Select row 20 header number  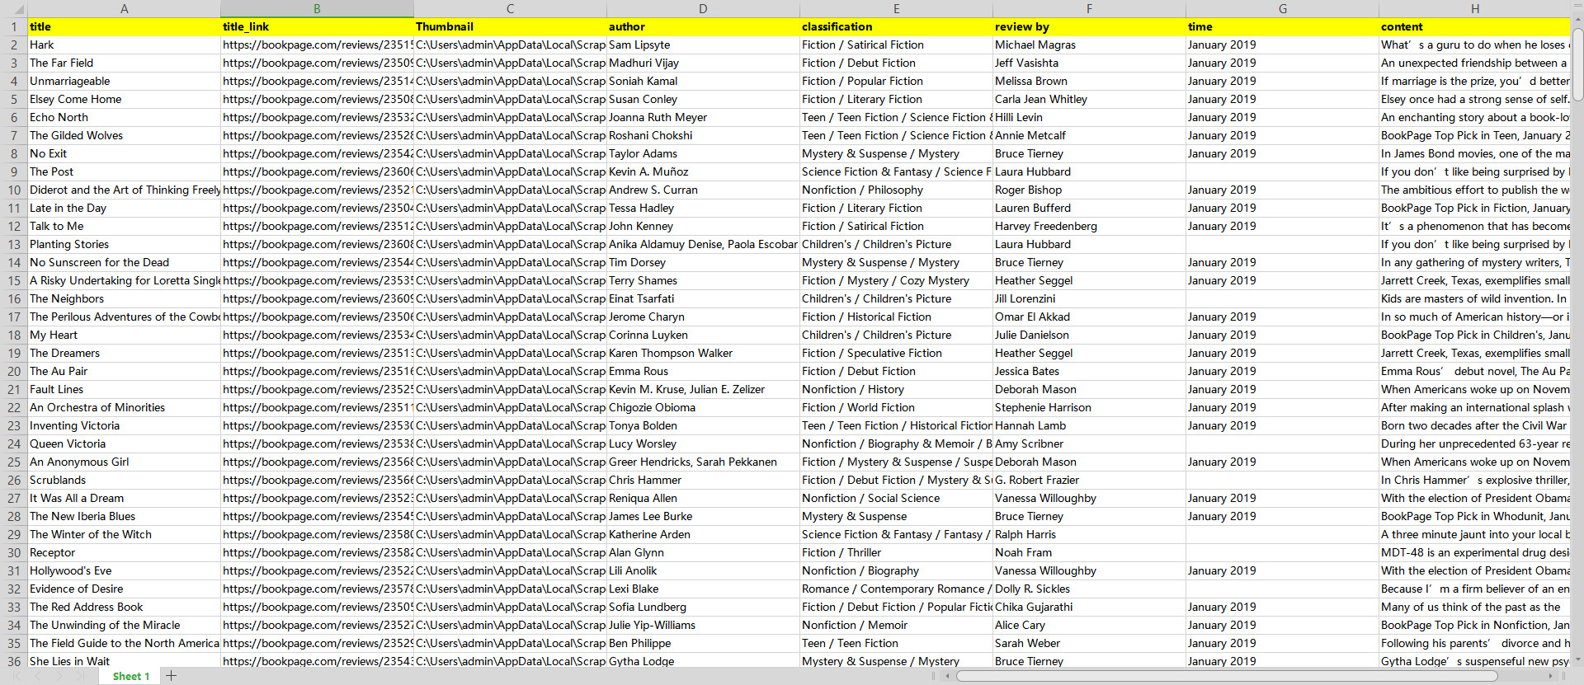point(14,371)
